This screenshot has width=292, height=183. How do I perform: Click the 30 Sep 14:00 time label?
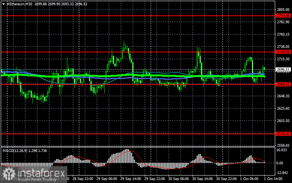pyautogui.click(x=202, y=179)
